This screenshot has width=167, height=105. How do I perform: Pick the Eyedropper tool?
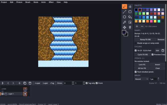point(124,22)
